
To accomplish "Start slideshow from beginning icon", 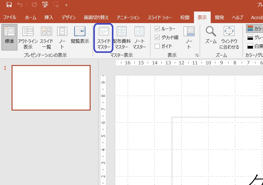I will (x=45, y=5).
